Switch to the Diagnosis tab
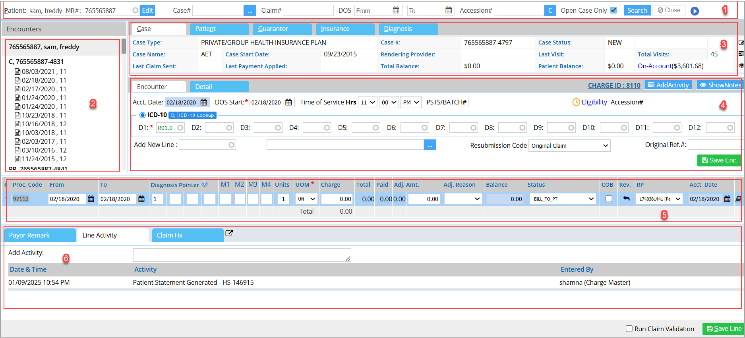745x338 pixels. click(408, 29)
